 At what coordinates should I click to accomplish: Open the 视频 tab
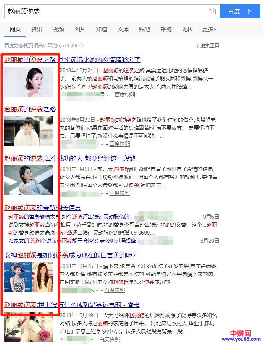[58, 29]
